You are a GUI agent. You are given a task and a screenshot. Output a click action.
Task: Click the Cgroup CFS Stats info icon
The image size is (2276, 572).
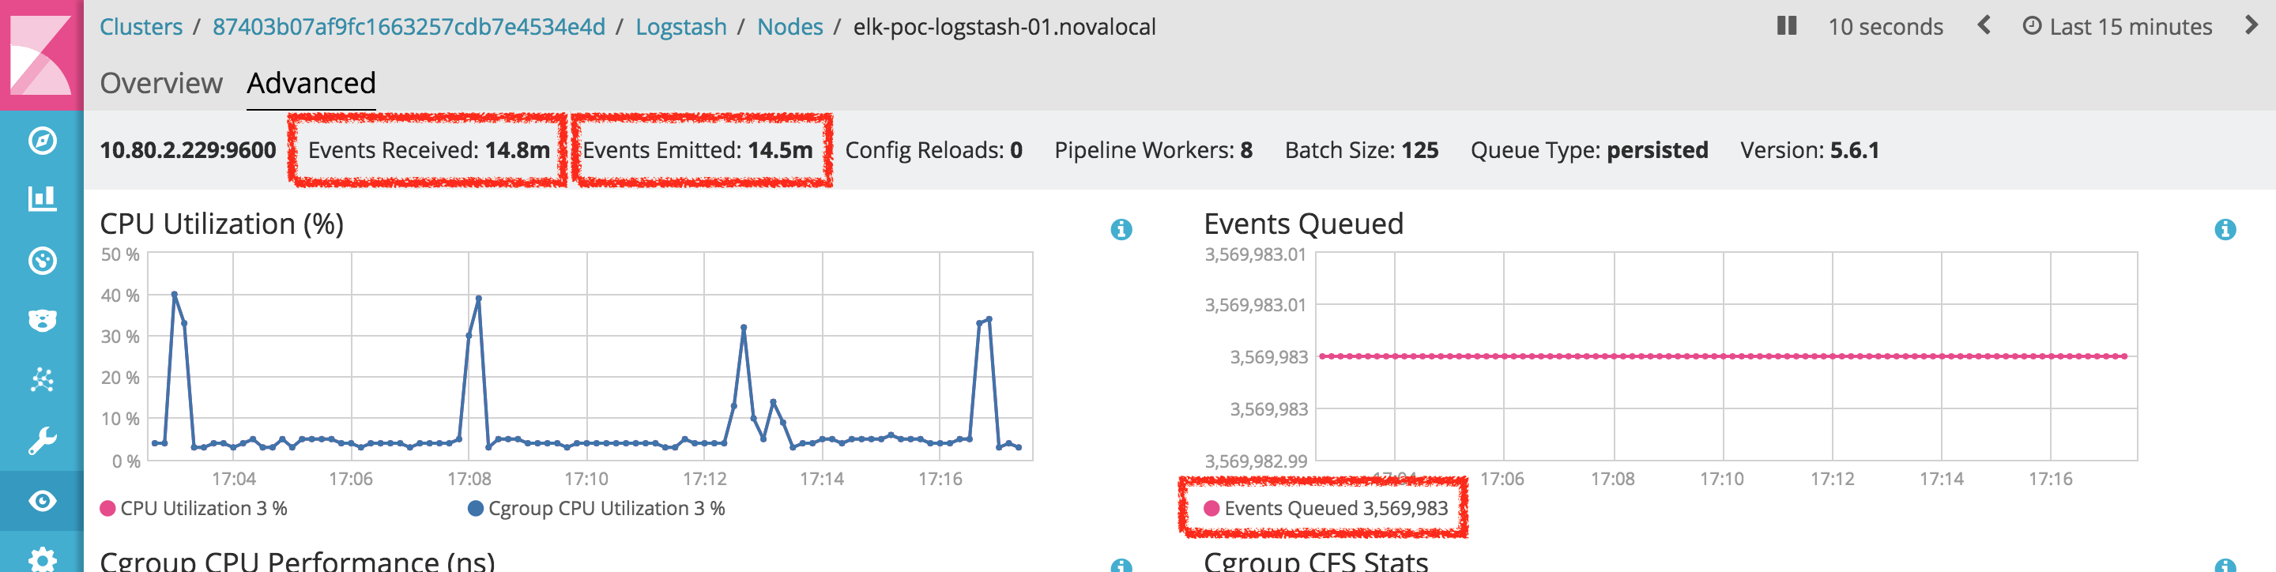[2225, 565]
